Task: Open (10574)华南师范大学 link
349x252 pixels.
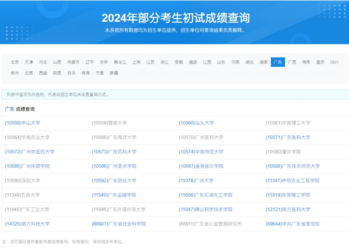Action: click(201, 152)
